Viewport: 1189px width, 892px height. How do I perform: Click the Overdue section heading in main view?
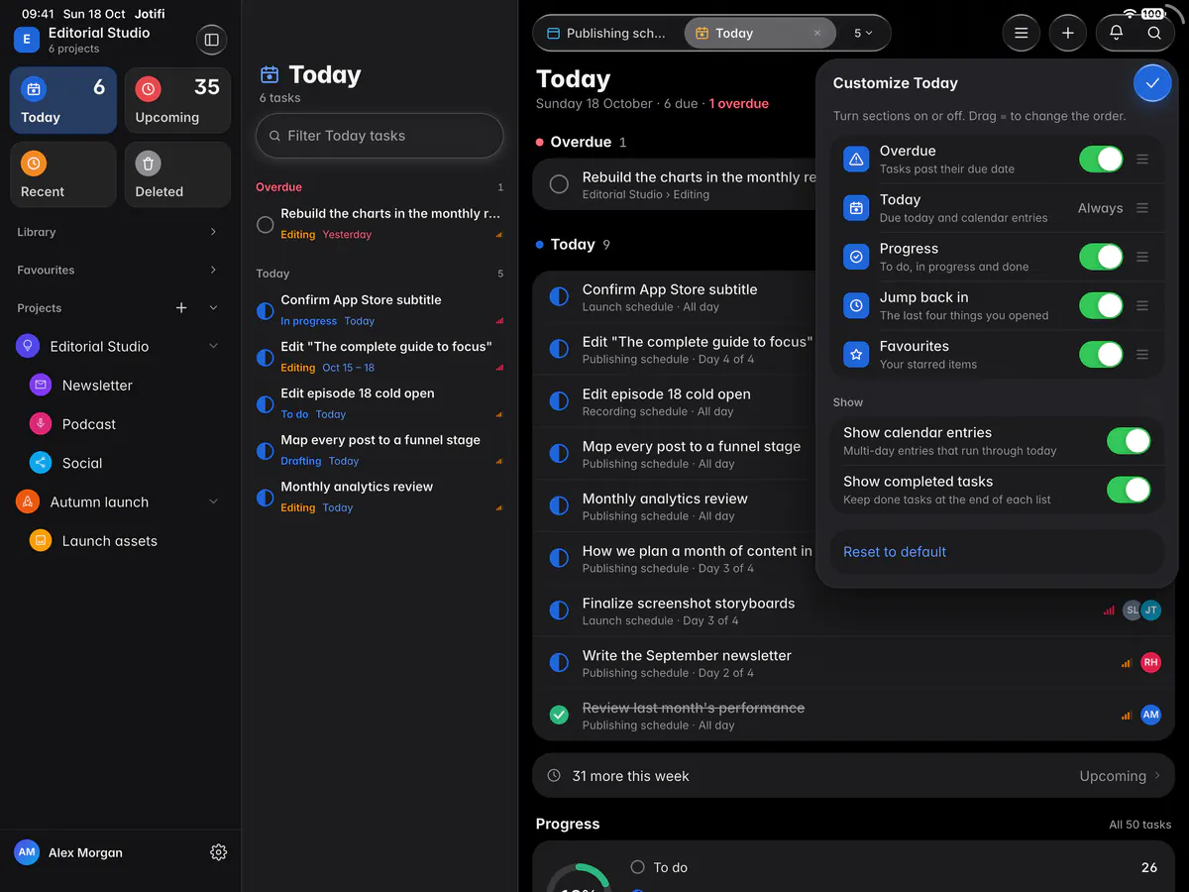[581, 142]
